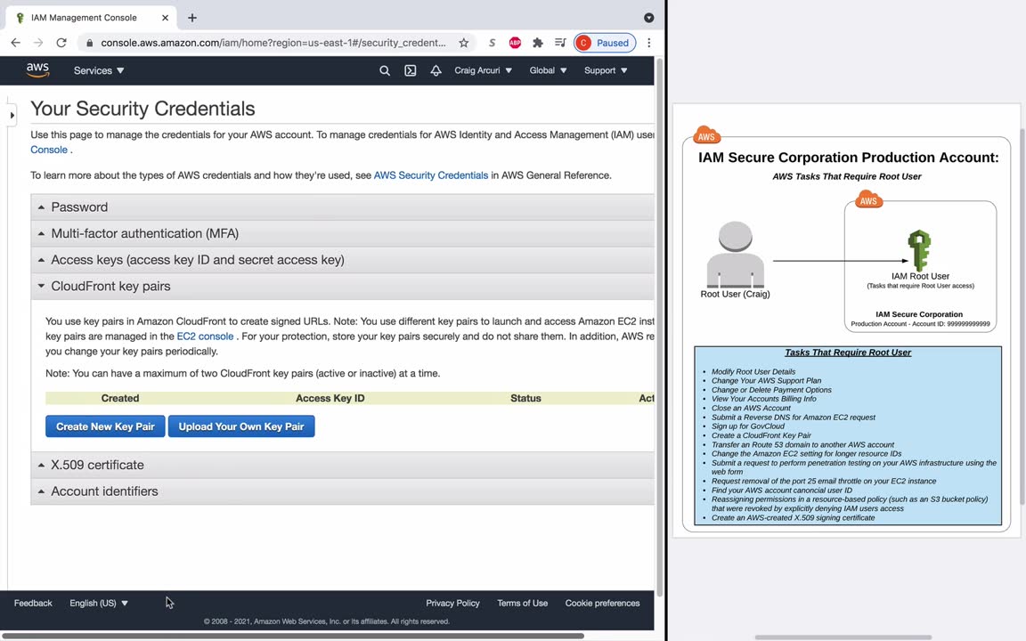1026x641 pixels.
Task: Open the Support dropdown menu
Action: pos(606,70)
